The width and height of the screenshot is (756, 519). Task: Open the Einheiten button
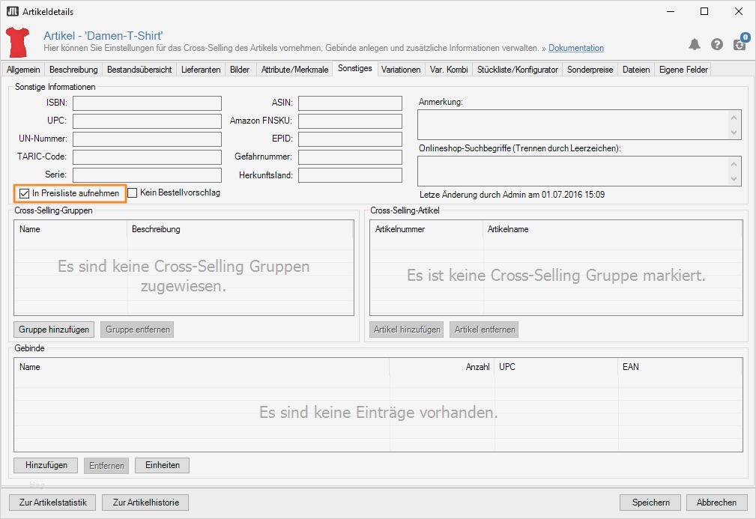coord(163,466)
